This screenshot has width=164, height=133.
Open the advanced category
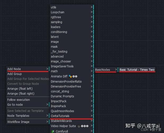click(x=72, y=56)
